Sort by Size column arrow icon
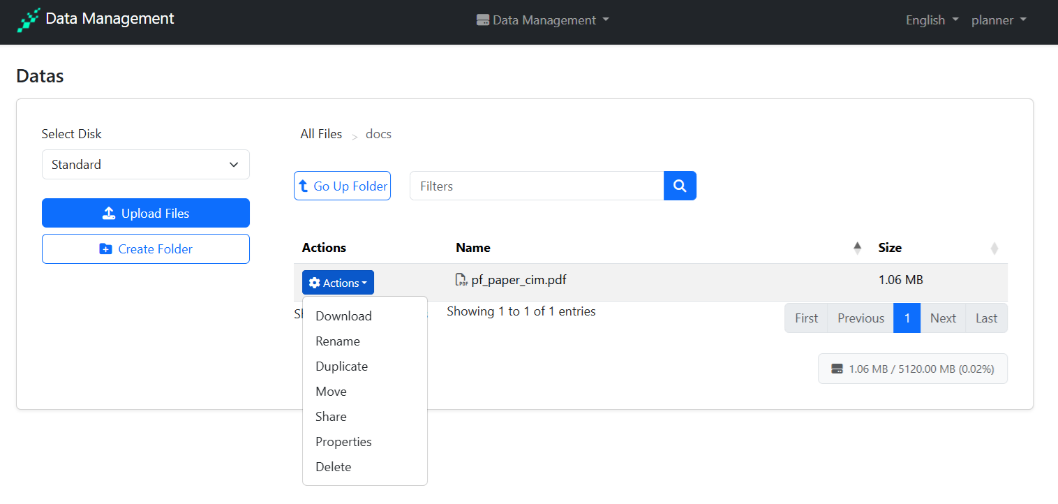The width and height of the screenshot is (1058, 504). point(994,248)
